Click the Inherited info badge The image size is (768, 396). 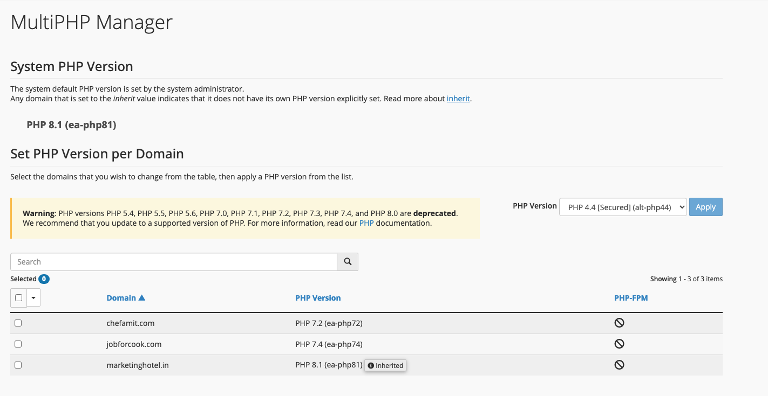pos(385,365)
